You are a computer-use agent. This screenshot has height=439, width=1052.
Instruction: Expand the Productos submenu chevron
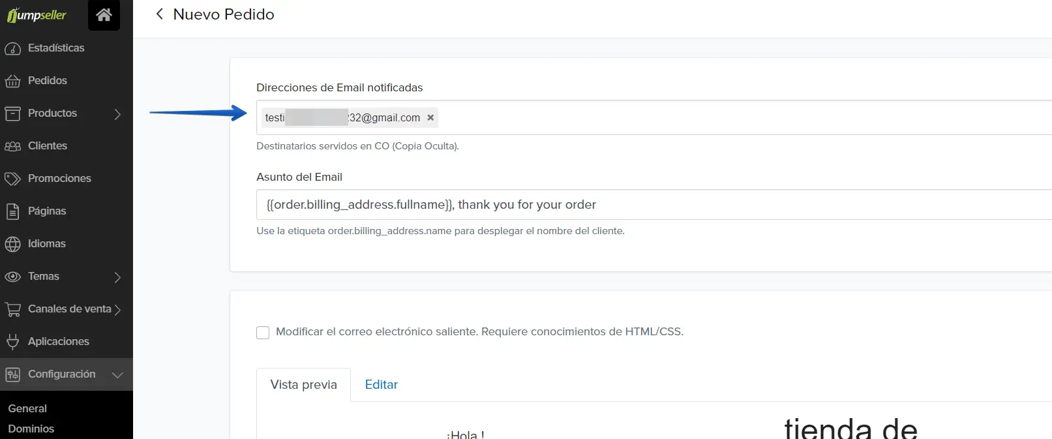[117, 114]
